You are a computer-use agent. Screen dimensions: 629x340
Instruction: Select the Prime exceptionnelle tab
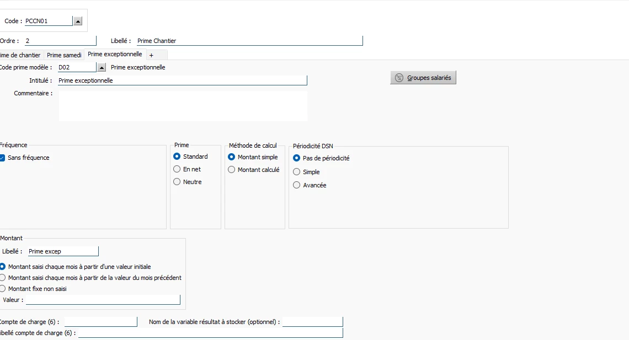click(x=115, y=55)
